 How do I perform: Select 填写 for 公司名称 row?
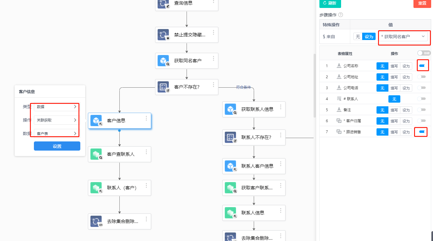click(x=394, y=66)
